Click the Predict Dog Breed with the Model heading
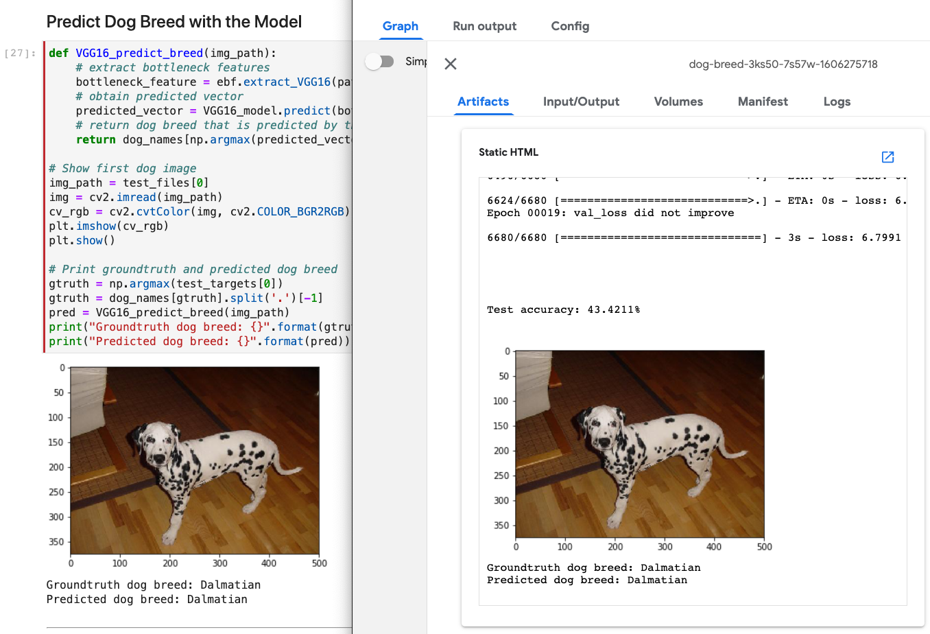This screenshot has height=634, width=930. tap(174, 22)
